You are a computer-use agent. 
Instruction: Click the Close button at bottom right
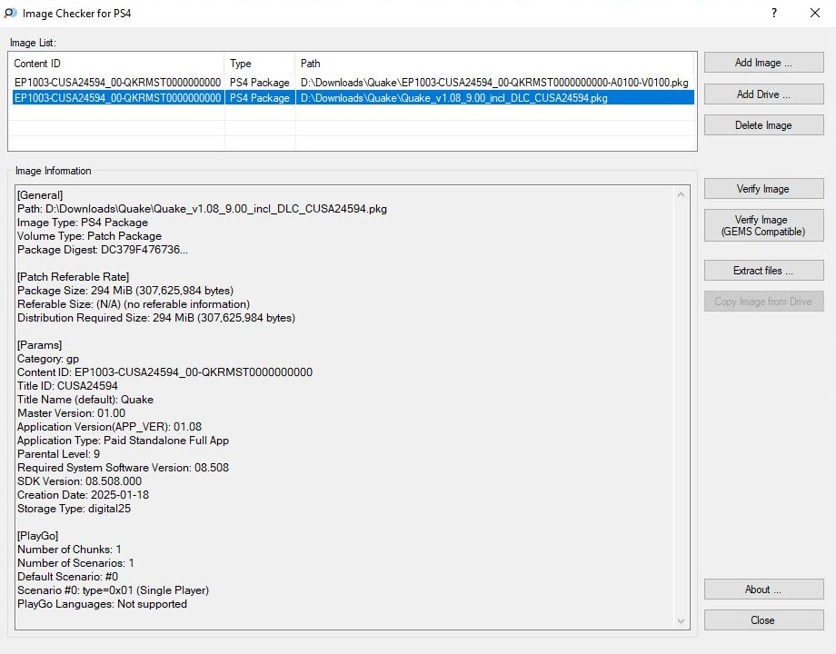pyautogui.click(x=763, y=619)
